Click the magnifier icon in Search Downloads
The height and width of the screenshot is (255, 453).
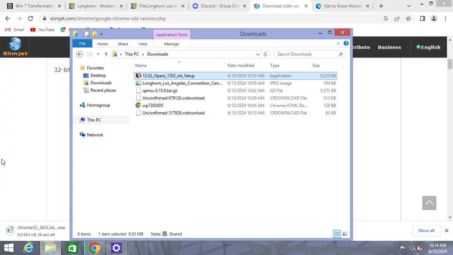tap(340, 54)
